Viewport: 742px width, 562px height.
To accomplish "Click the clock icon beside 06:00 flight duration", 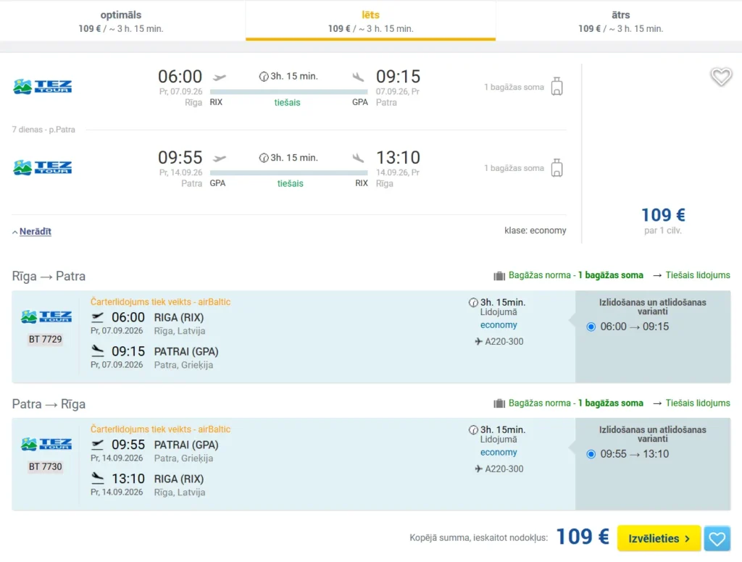I will [x=264, y=77].
